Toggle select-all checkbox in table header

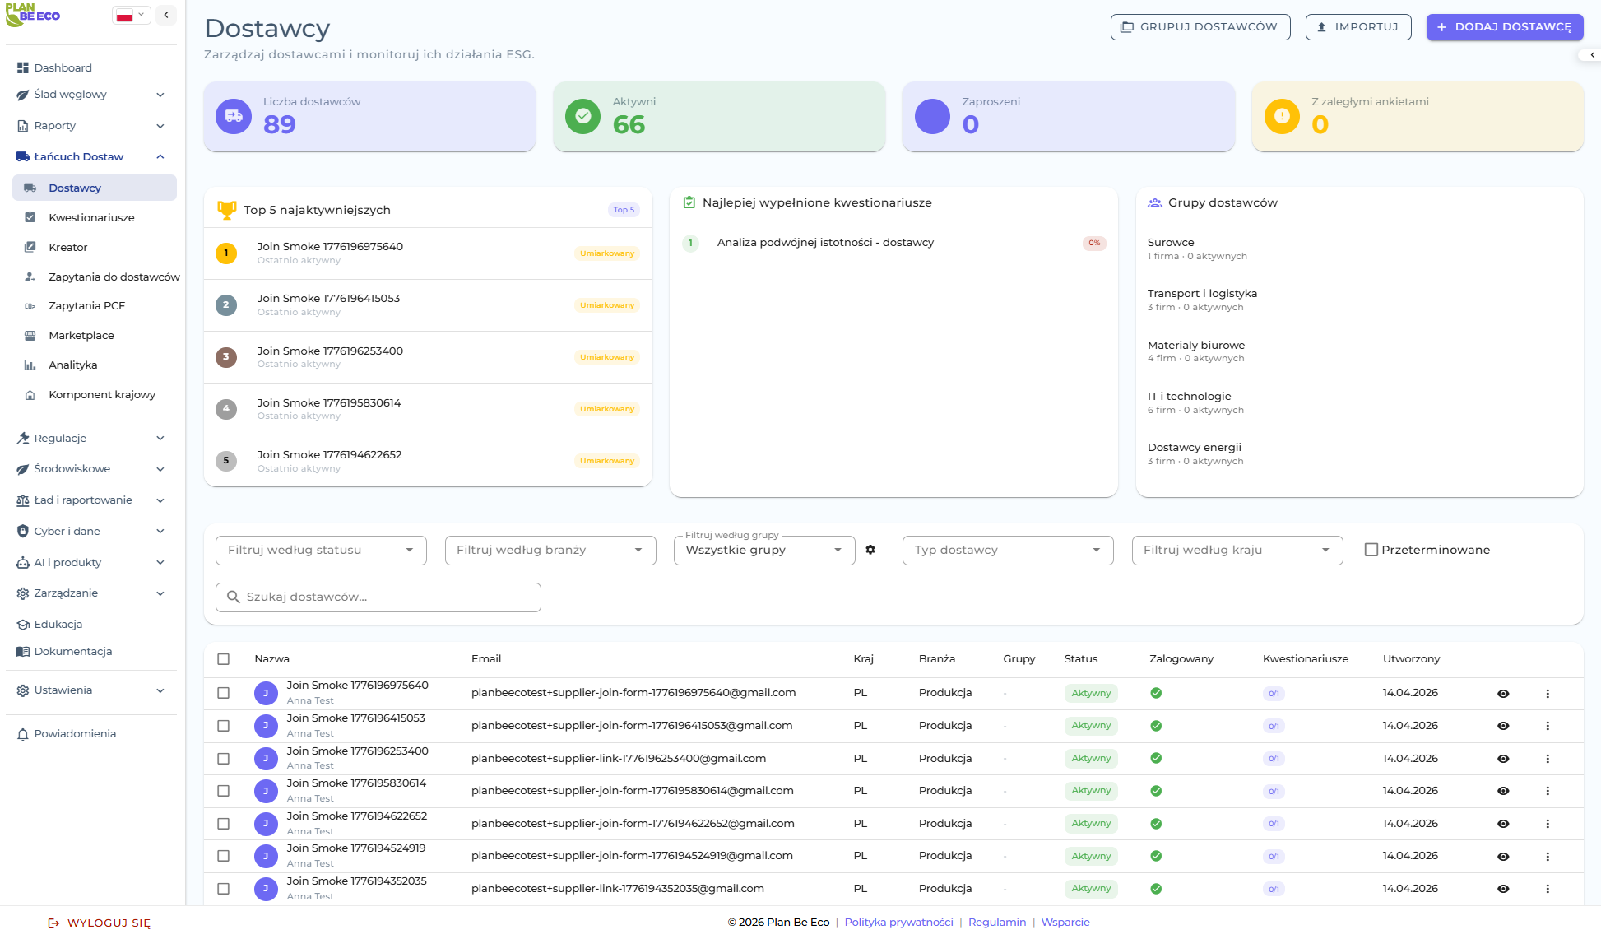coord(223,659)
